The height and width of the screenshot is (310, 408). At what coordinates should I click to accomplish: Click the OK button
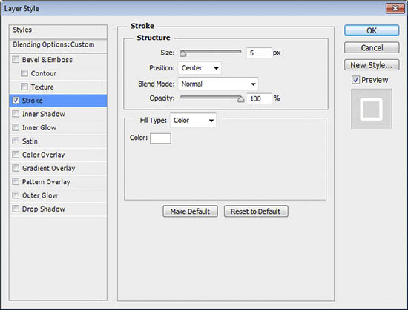(x=372, y=30)
